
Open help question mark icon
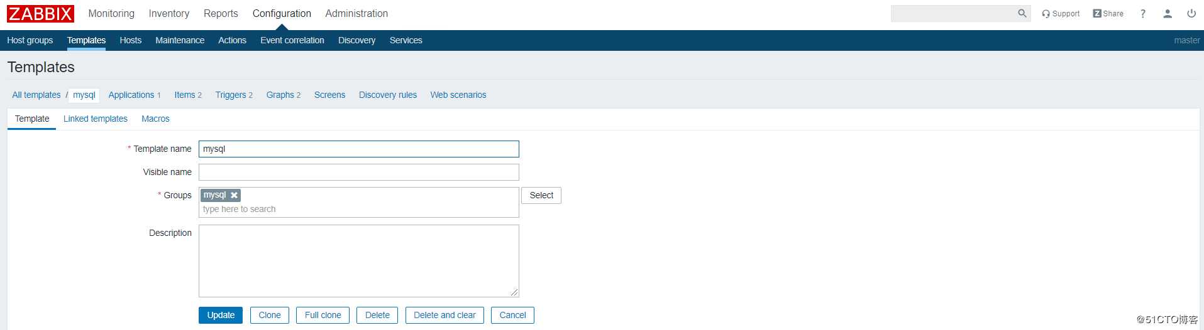point(1143,14)
